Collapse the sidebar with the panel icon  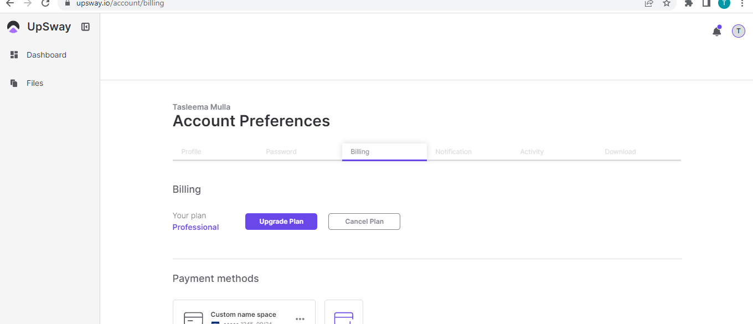point(85,27)
